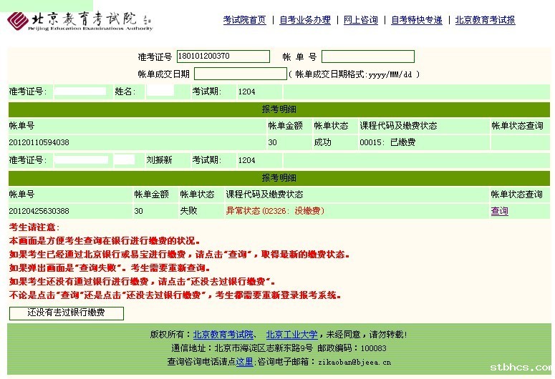Click the 00015: 已缴费 course status cell
The height and width of the screenshot is (379, 555).
[387, 142]
